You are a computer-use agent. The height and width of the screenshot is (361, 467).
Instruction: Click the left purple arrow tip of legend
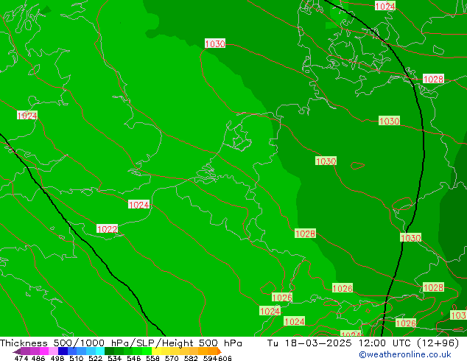pyautogui.click(x=16, y=351)
